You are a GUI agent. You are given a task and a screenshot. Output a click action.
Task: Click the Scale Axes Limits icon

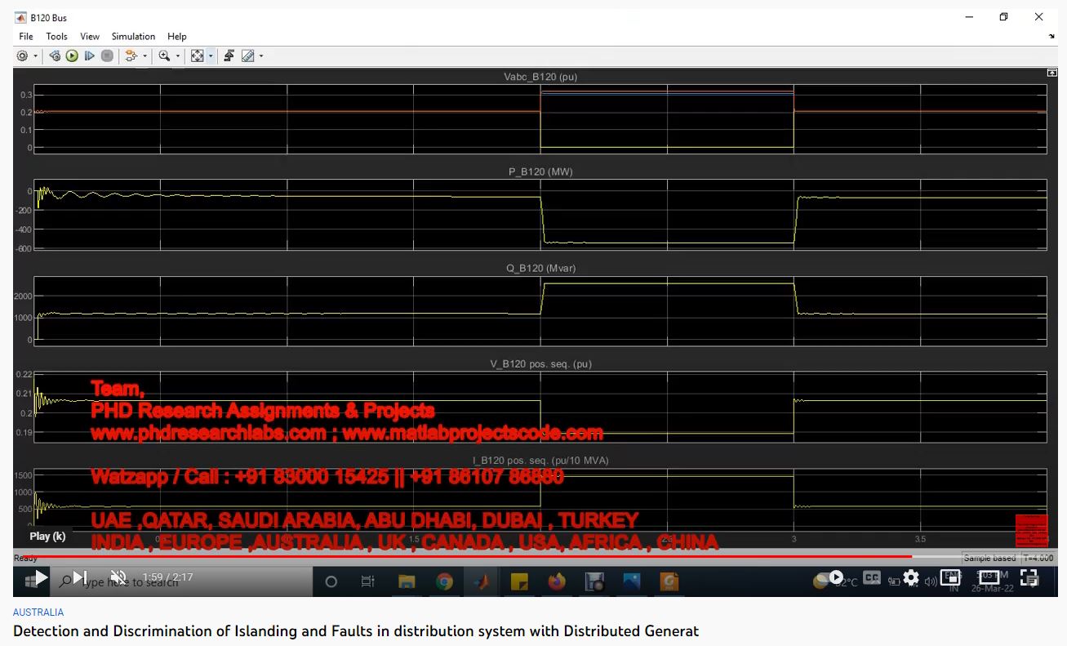(x=197, y=56)
